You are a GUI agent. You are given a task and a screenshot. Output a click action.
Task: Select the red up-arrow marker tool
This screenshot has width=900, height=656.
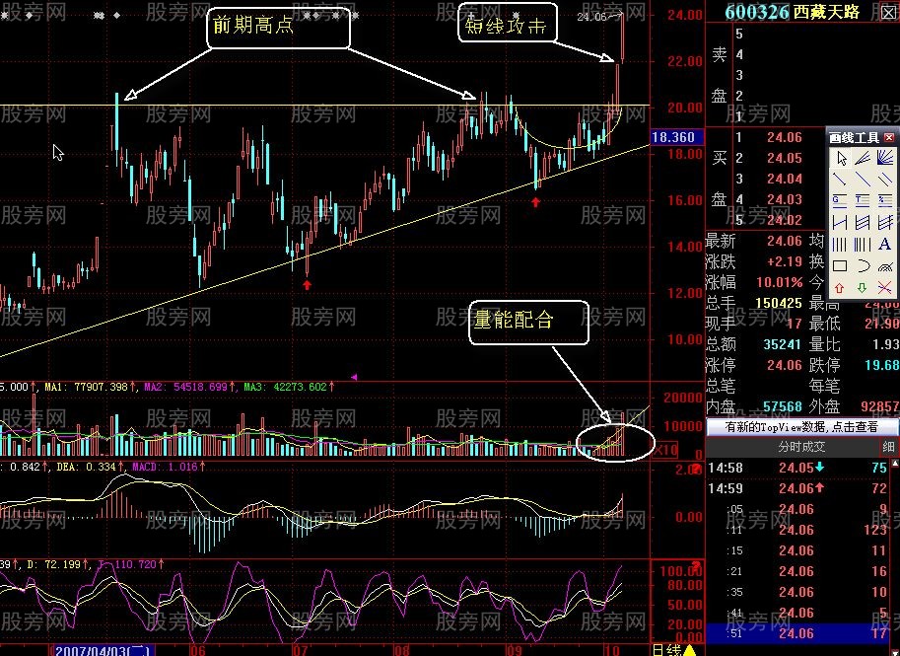point(842,287)
